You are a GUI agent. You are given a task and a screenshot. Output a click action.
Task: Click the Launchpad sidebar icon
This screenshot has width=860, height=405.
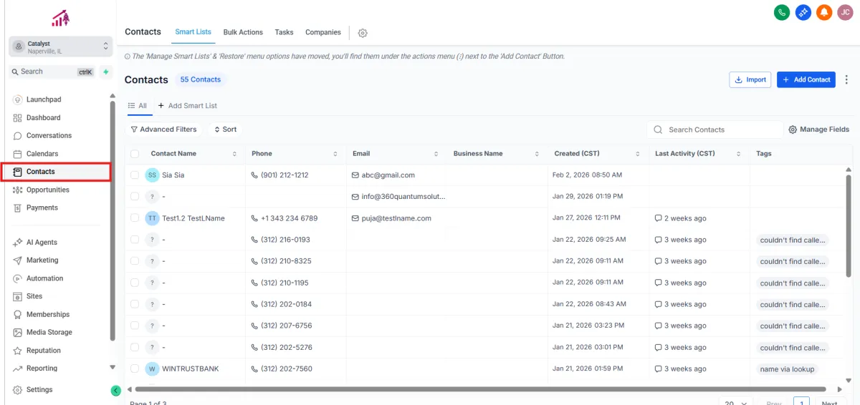[18, 99]
